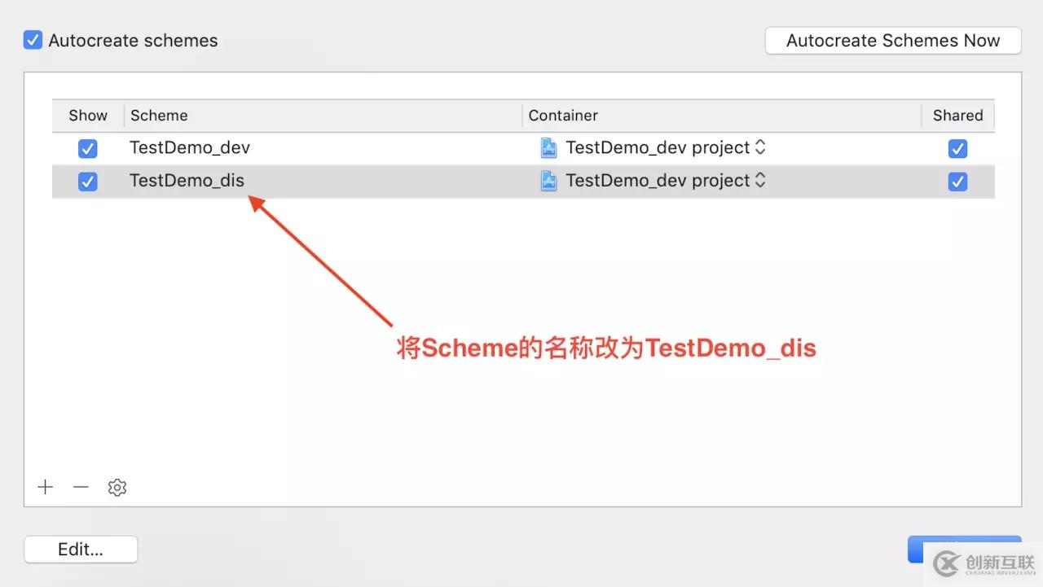The height and width of the screenshot is (587, 1043).
Task: Click Autocreate Schemes Now button
Action: tap(893, 41)
